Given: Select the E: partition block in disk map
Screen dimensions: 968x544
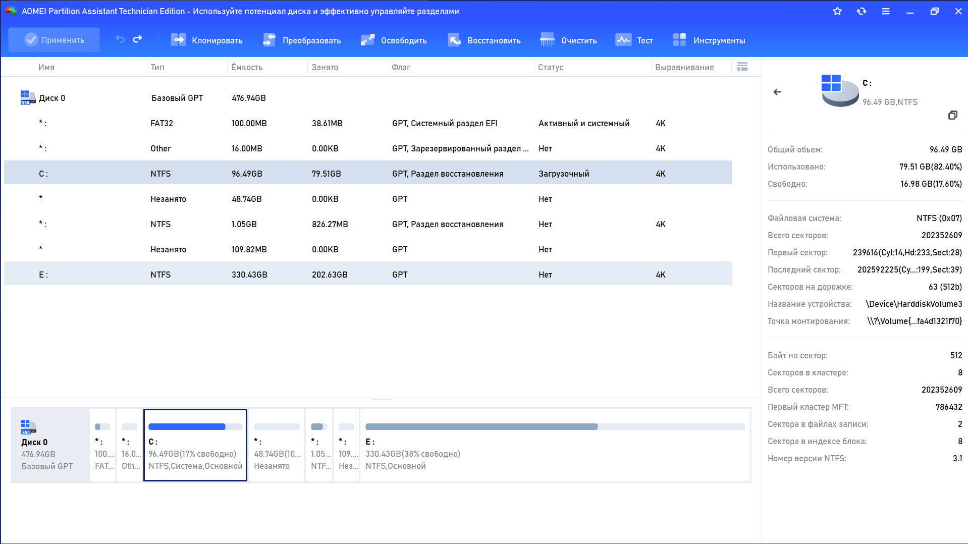Looking at the screenshot, I should click(x=555, y=445).
